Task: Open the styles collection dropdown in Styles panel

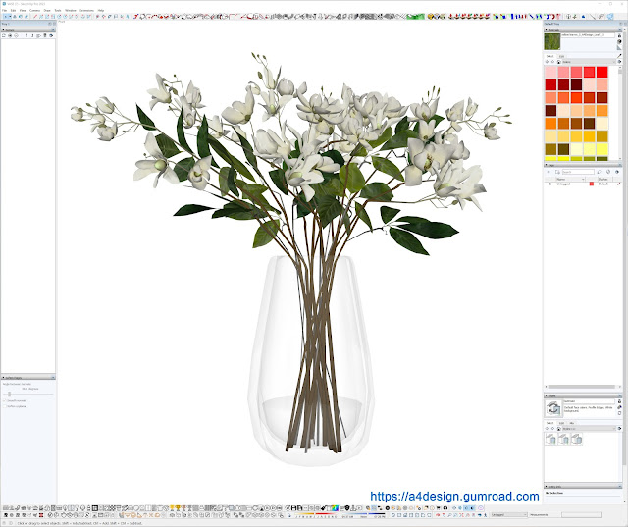Action: pyautogui.click(x=589, y=429)
